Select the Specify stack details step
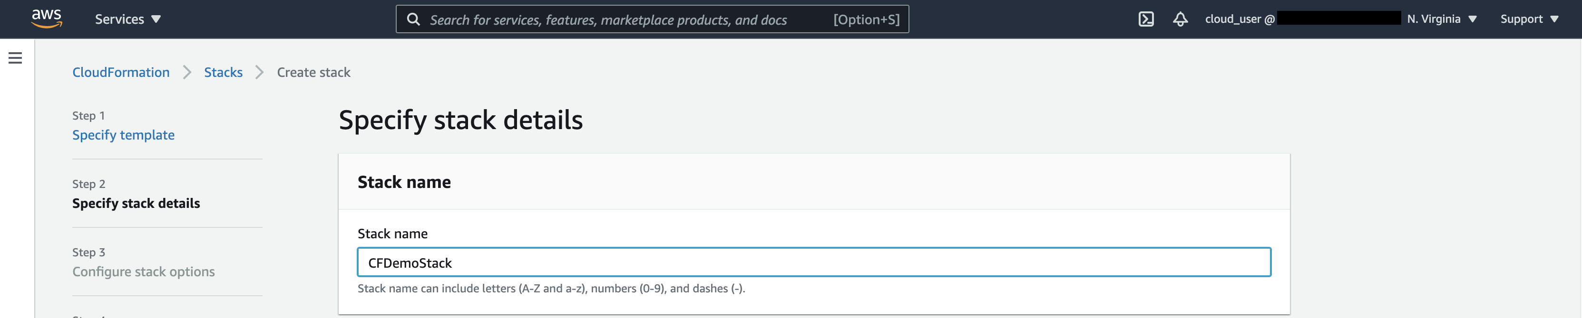This screenshot has width=1582, height=318. coord(137,204)
